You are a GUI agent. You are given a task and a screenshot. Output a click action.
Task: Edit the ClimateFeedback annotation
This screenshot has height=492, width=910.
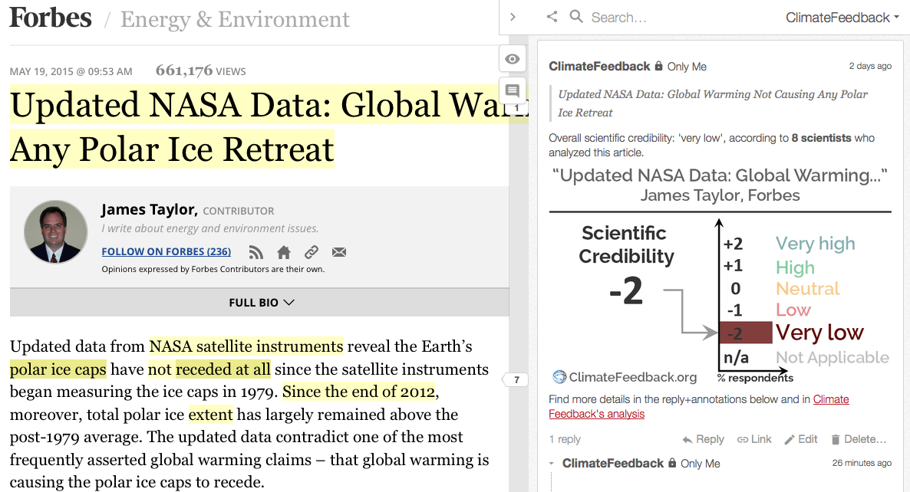tap(801, 439)
